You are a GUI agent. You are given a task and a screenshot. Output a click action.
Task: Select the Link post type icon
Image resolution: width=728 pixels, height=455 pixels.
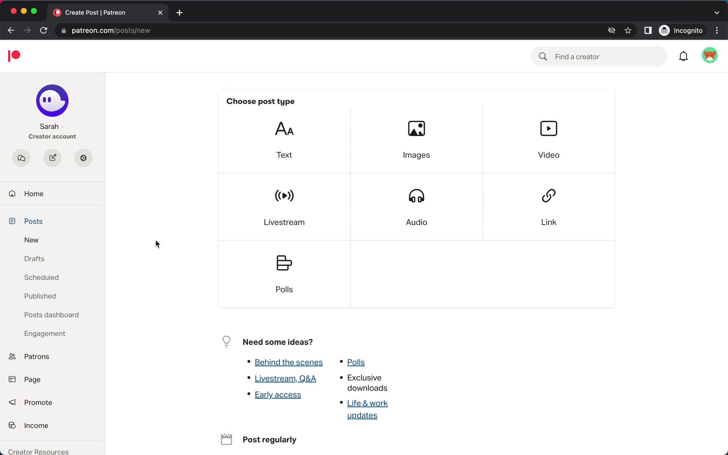tap(549, 196)
